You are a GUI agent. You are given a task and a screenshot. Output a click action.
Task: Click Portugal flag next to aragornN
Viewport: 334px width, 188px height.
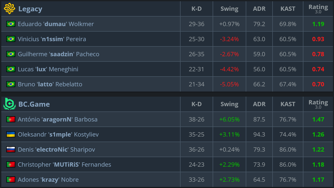point(11,119)
